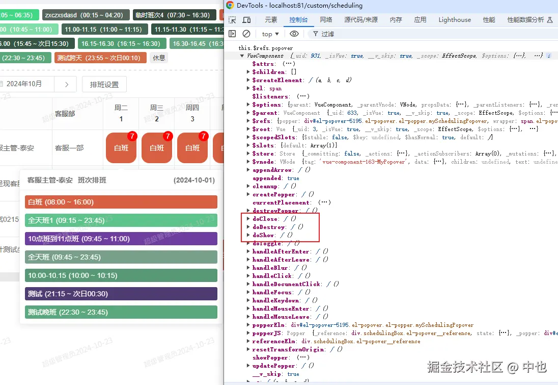Choose 白班 (08:00 ~ 16:00) in popover
The width and height of the screenshot is (558, 385).
click(121, 202)
